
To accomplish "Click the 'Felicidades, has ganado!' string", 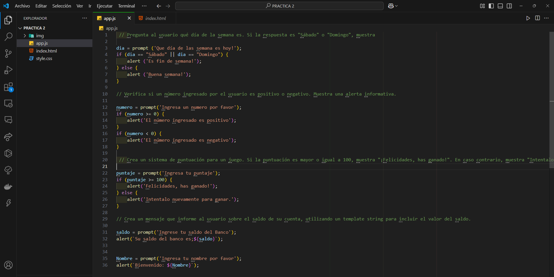I will tap(178, 186).
